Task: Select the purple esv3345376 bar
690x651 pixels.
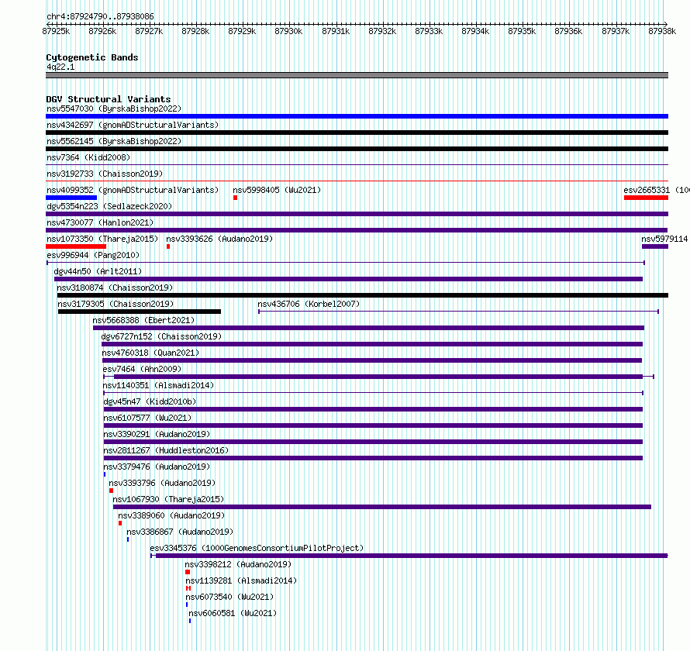Action: pos(409,556)
